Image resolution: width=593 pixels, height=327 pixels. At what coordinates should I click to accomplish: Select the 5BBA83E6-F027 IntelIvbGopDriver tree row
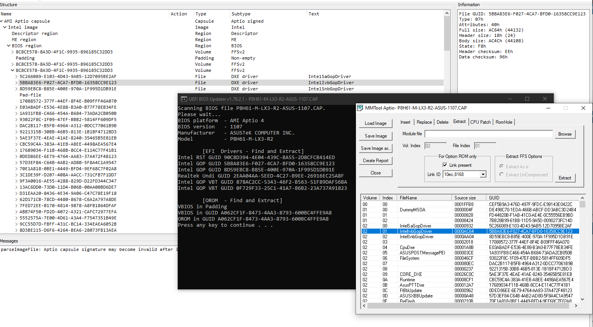tap(222, 83)
